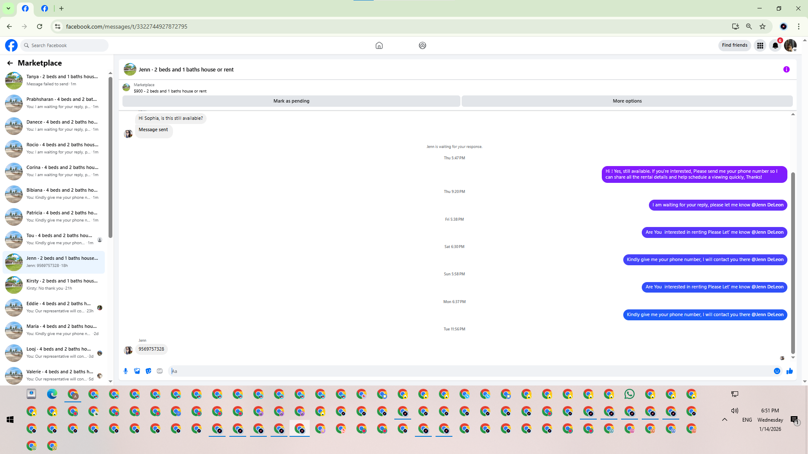Click the voice clip microphone icon

tap(125, 371)
